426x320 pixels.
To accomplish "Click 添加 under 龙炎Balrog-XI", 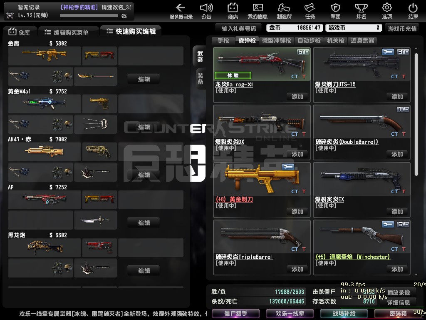I will (297, 97).
